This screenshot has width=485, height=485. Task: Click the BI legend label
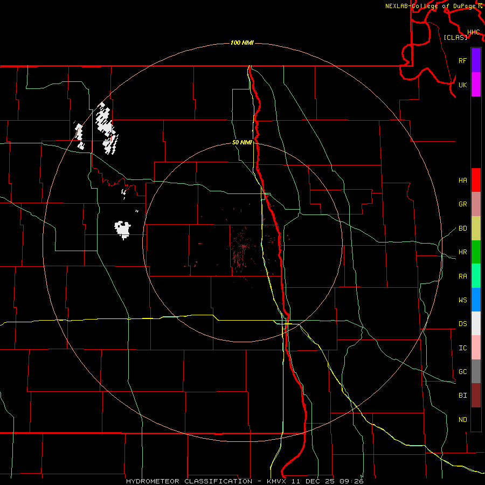[462, 396]
